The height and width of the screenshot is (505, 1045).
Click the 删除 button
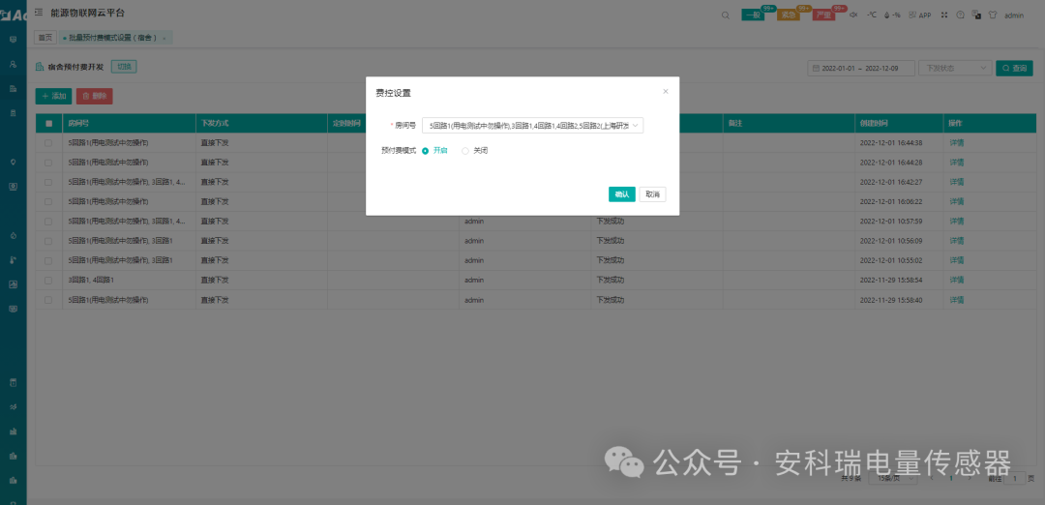tap(94, 96)
